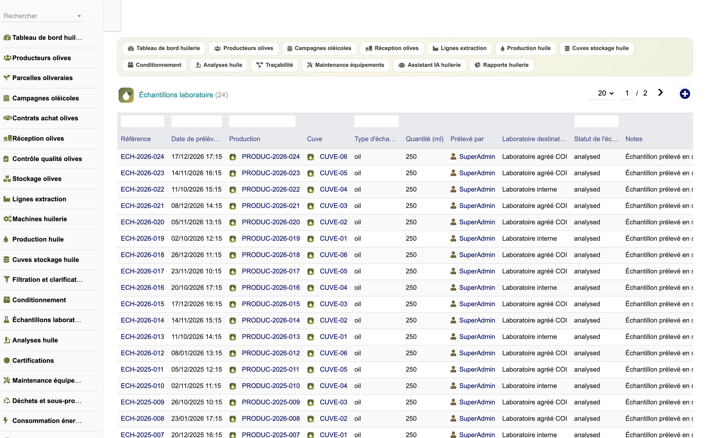Click the blue plus icon to add sample

click(x=685, y=94)
